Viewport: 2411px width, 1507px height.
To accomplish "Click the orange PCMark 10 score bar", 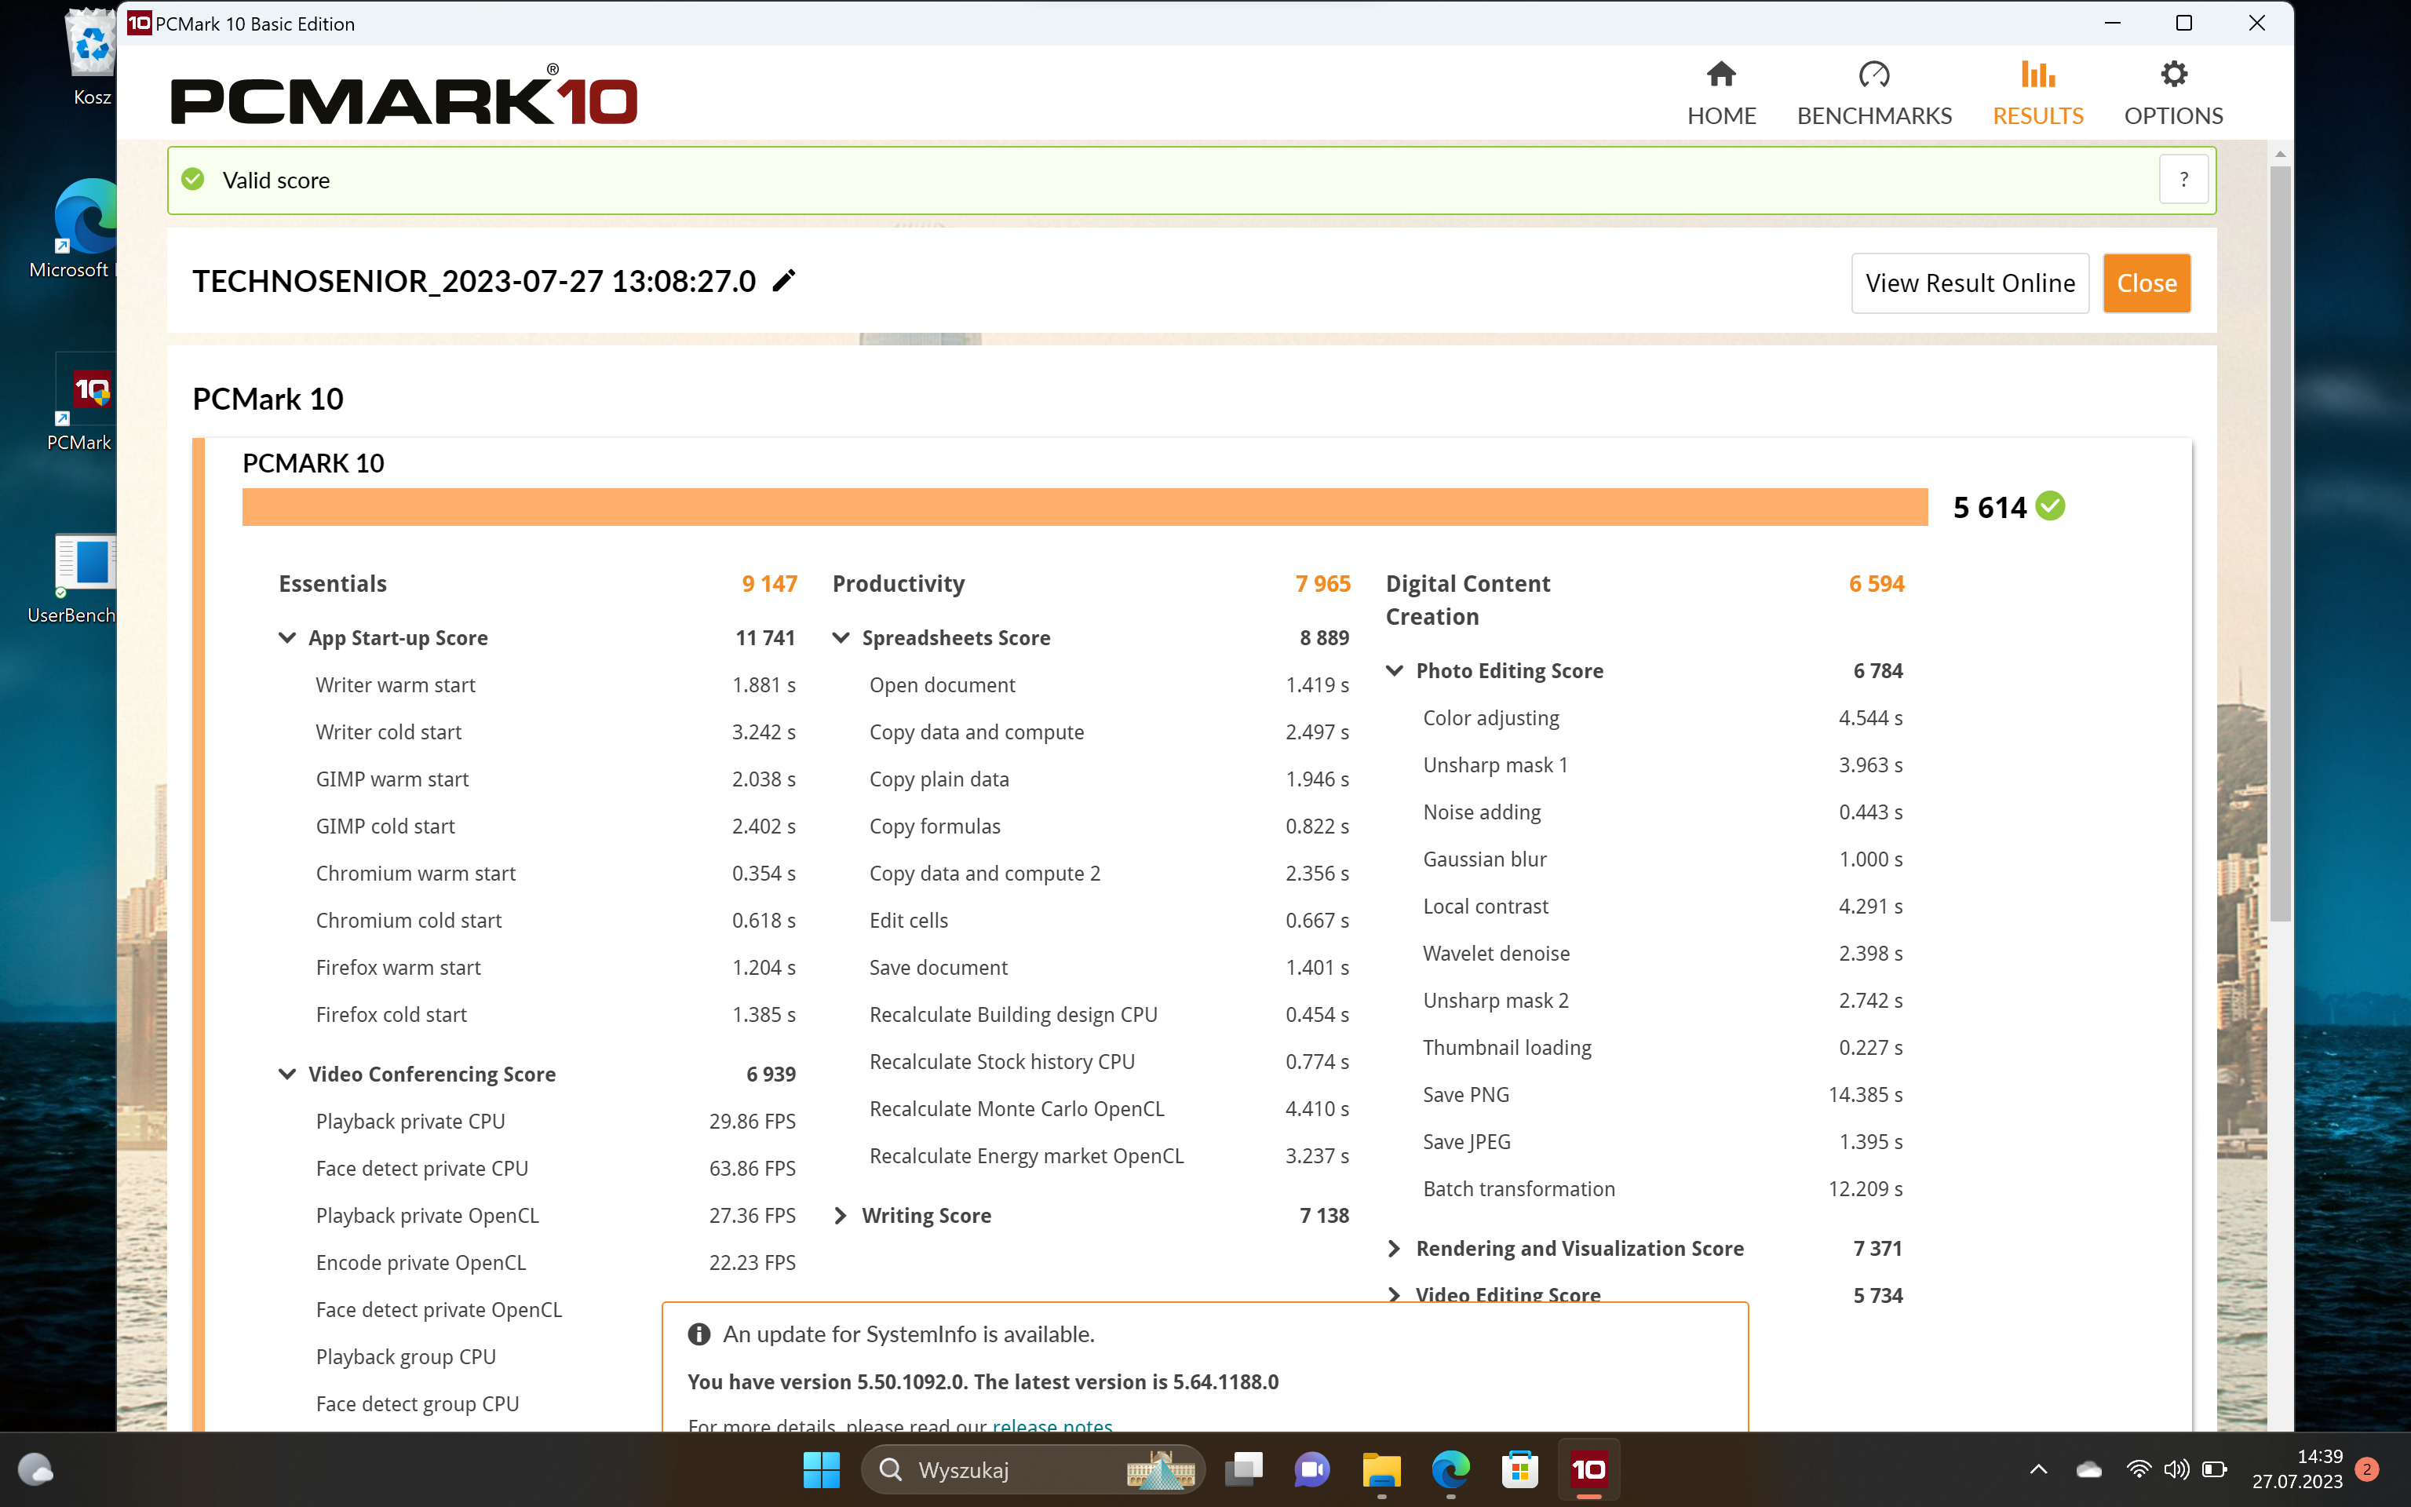I will tap(1085, 506).
